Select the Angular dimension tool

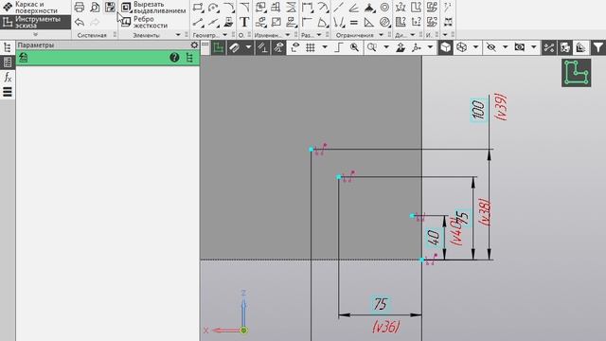[322, 23]
